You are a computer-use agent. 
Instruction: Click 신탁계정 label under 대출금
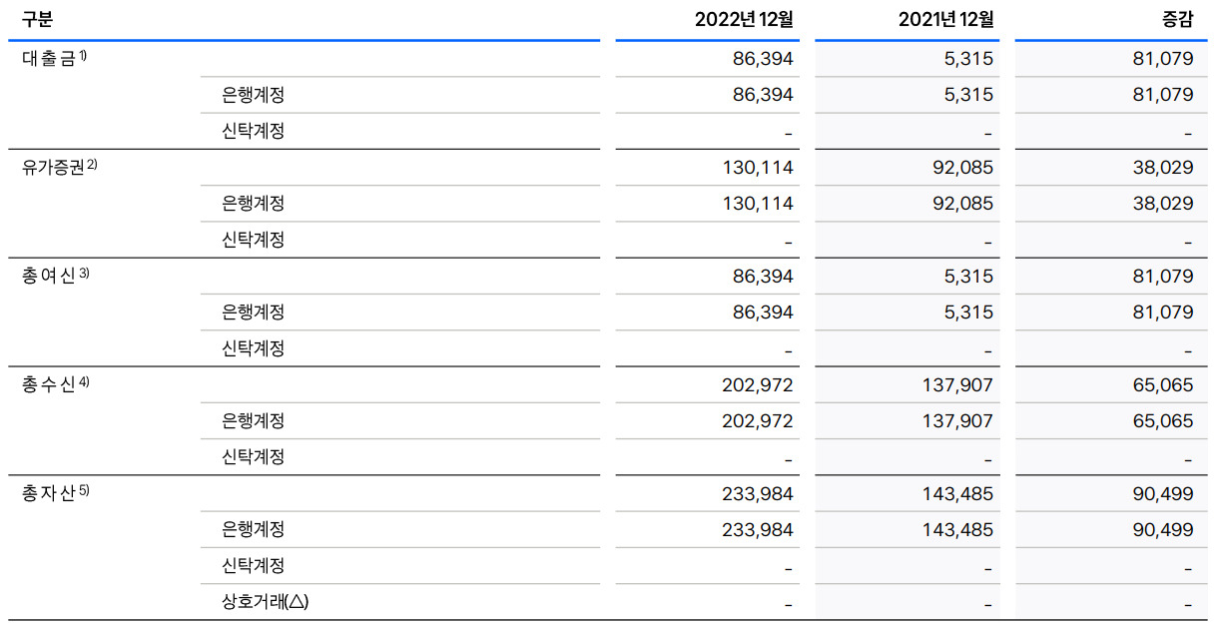[x=254, y=131]
